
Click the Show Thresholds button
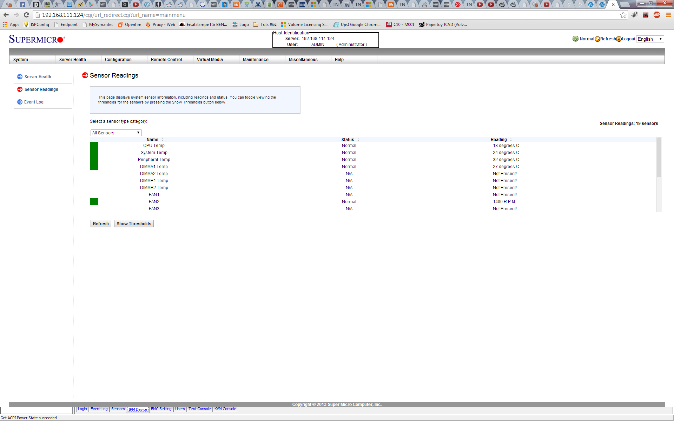coord(134,224)
